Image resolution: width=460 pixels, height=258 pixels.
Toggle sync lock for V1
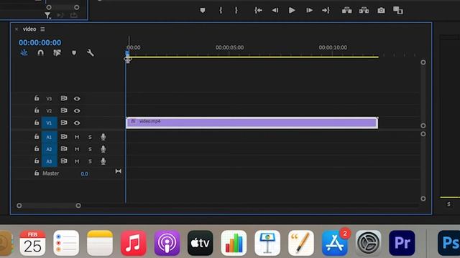64,123
